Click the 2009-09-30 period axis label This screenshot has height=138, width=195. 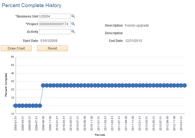43,123
